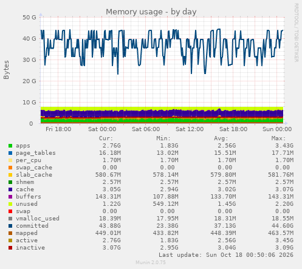Click the 'buffers' legend label
This screenshot has width=302, height=269.
29,197
